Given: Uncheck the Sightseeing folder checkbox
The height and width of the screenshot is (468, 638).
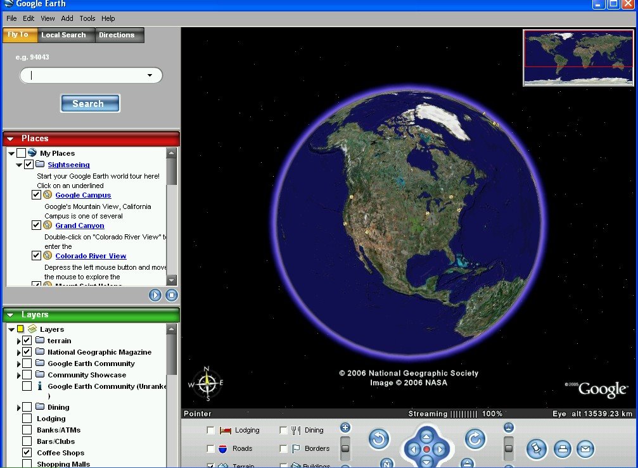Looking at the screenshot, I should pyautogui.click(x=29, y=164).
